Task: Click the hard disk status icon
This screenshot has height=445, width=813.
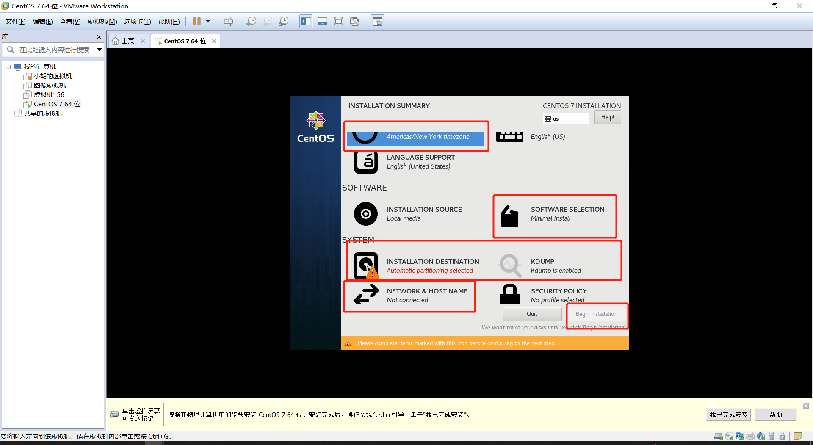Action: pos(719,437)
